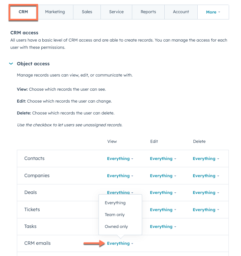The width and height of the screenshot is (241, 256).
Task: Open Contacts Delete permission dropdown
Action: (x=206, y=159)
